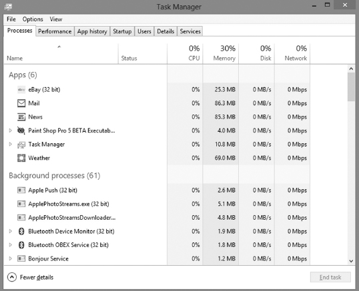Expand the Paint Shop Pro 5 process group
The height and width of the screenshot is (291, 359).
click(x=10, y=131)
